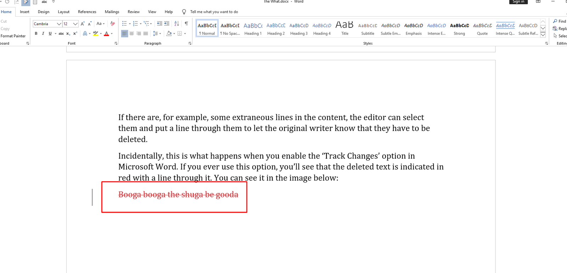Viewport: 567px width, 273px height.
Task: Click Increase Indent icon
Action: point(167,24)
